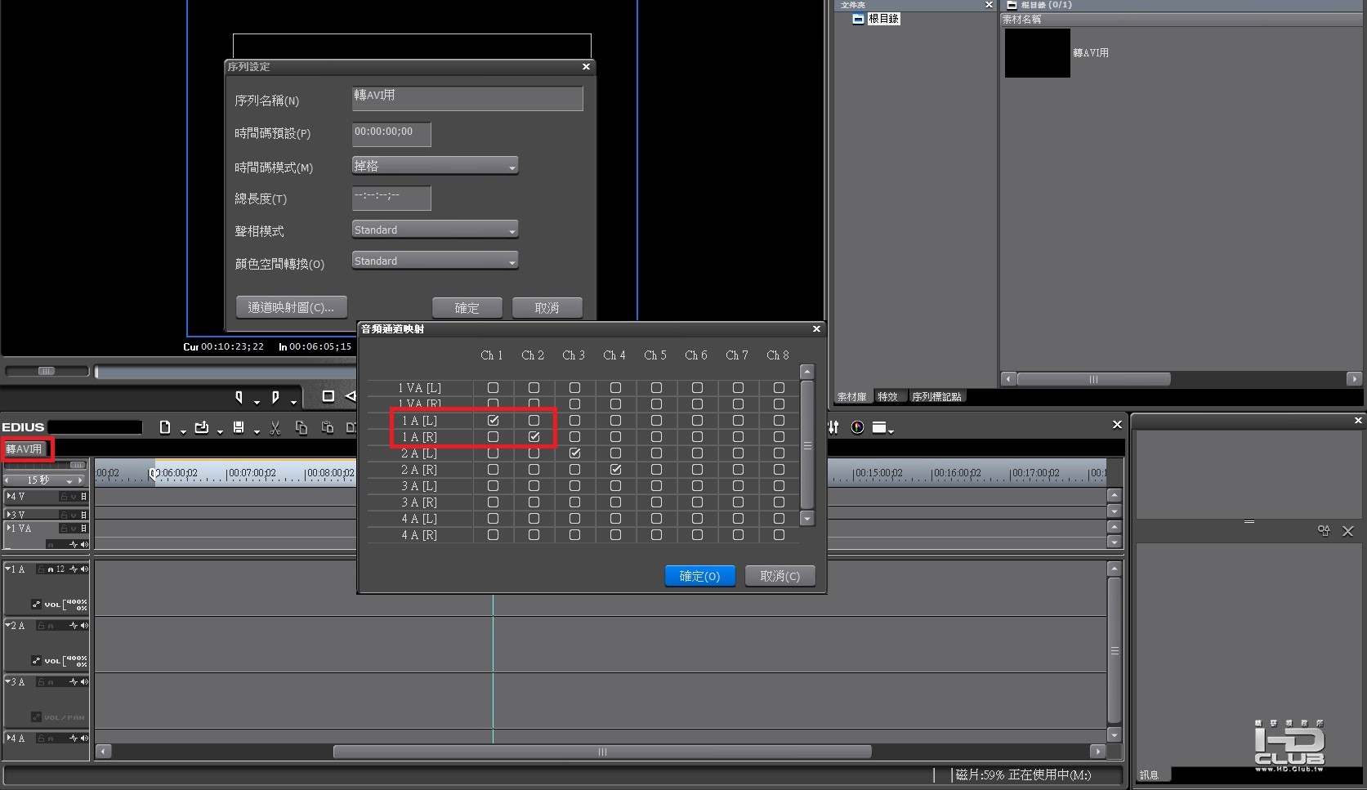This screenshot has width=1367, height=790.
Task: Click the audio mixer sliders icon
Action: click(x=833, y=427)
